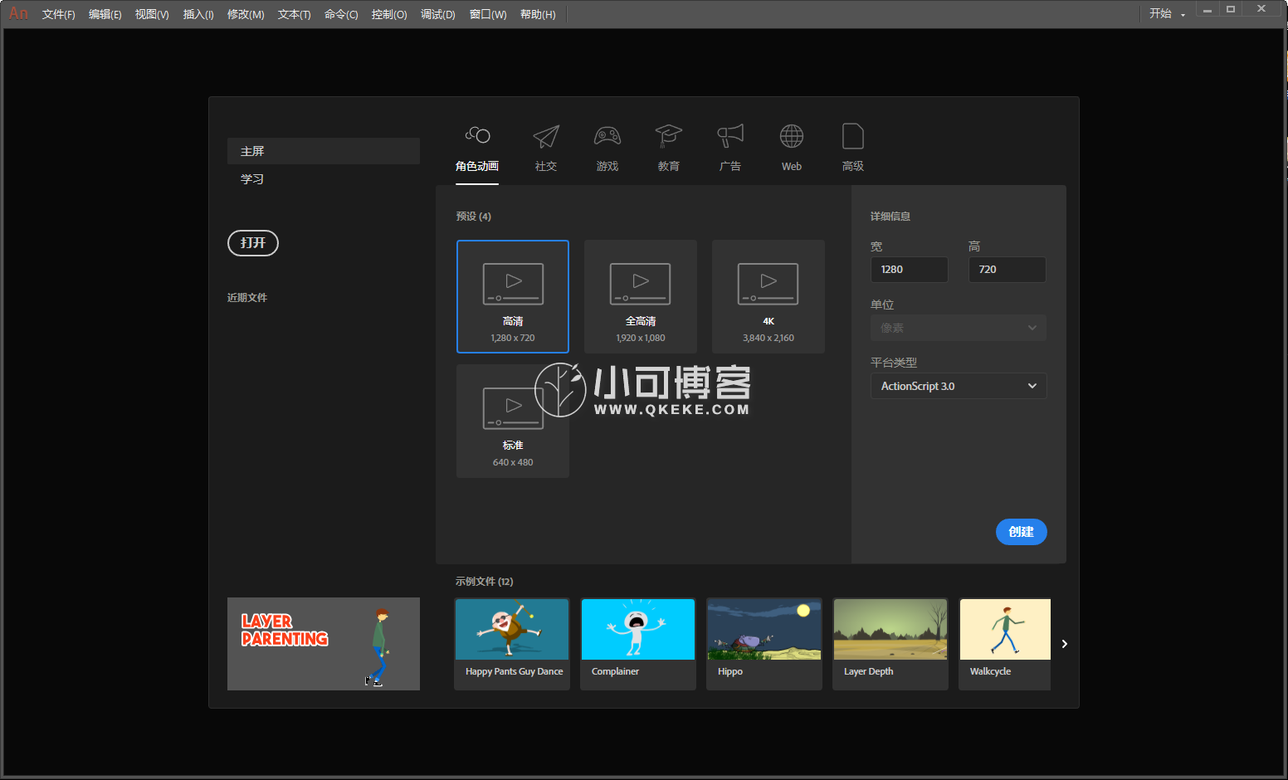Choose the Education (教育) graduation cap icon

[669, 135]
